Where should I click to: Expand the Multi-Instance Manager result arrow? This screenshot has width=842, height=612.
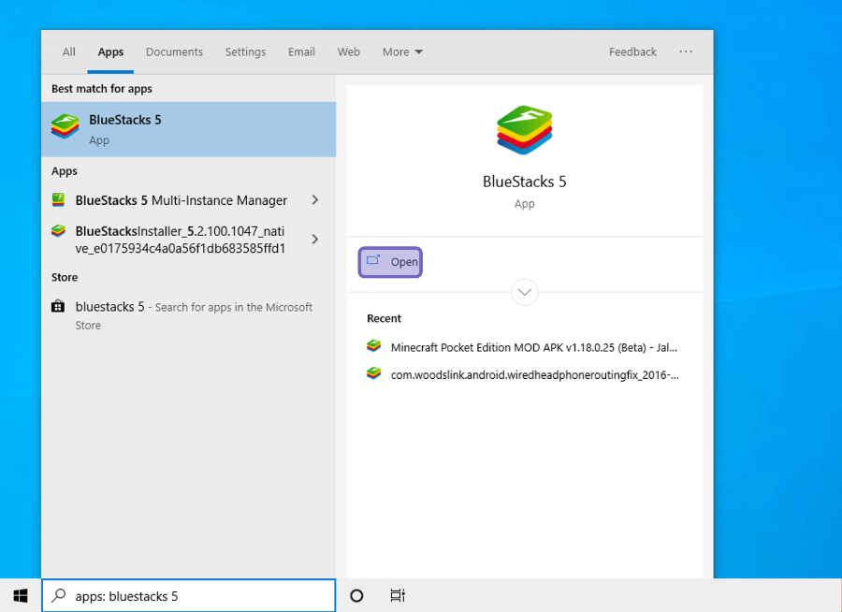[315, 200]
